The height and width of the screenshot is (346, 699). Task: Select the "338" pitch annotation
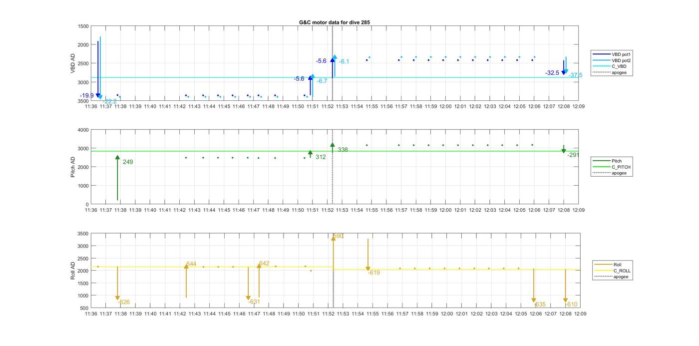click(x=343, y=150)
